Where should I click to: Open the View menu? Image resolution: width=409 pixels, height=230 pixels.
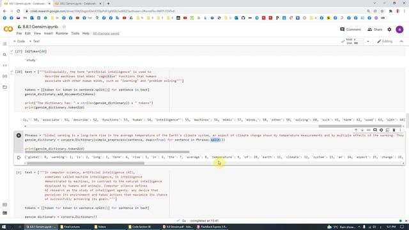(37, 33)
